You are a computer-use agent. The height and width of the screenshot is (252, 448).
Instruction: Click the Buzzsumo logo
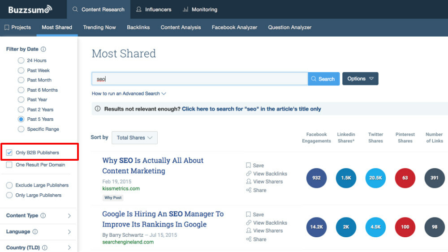click(30, 9)
